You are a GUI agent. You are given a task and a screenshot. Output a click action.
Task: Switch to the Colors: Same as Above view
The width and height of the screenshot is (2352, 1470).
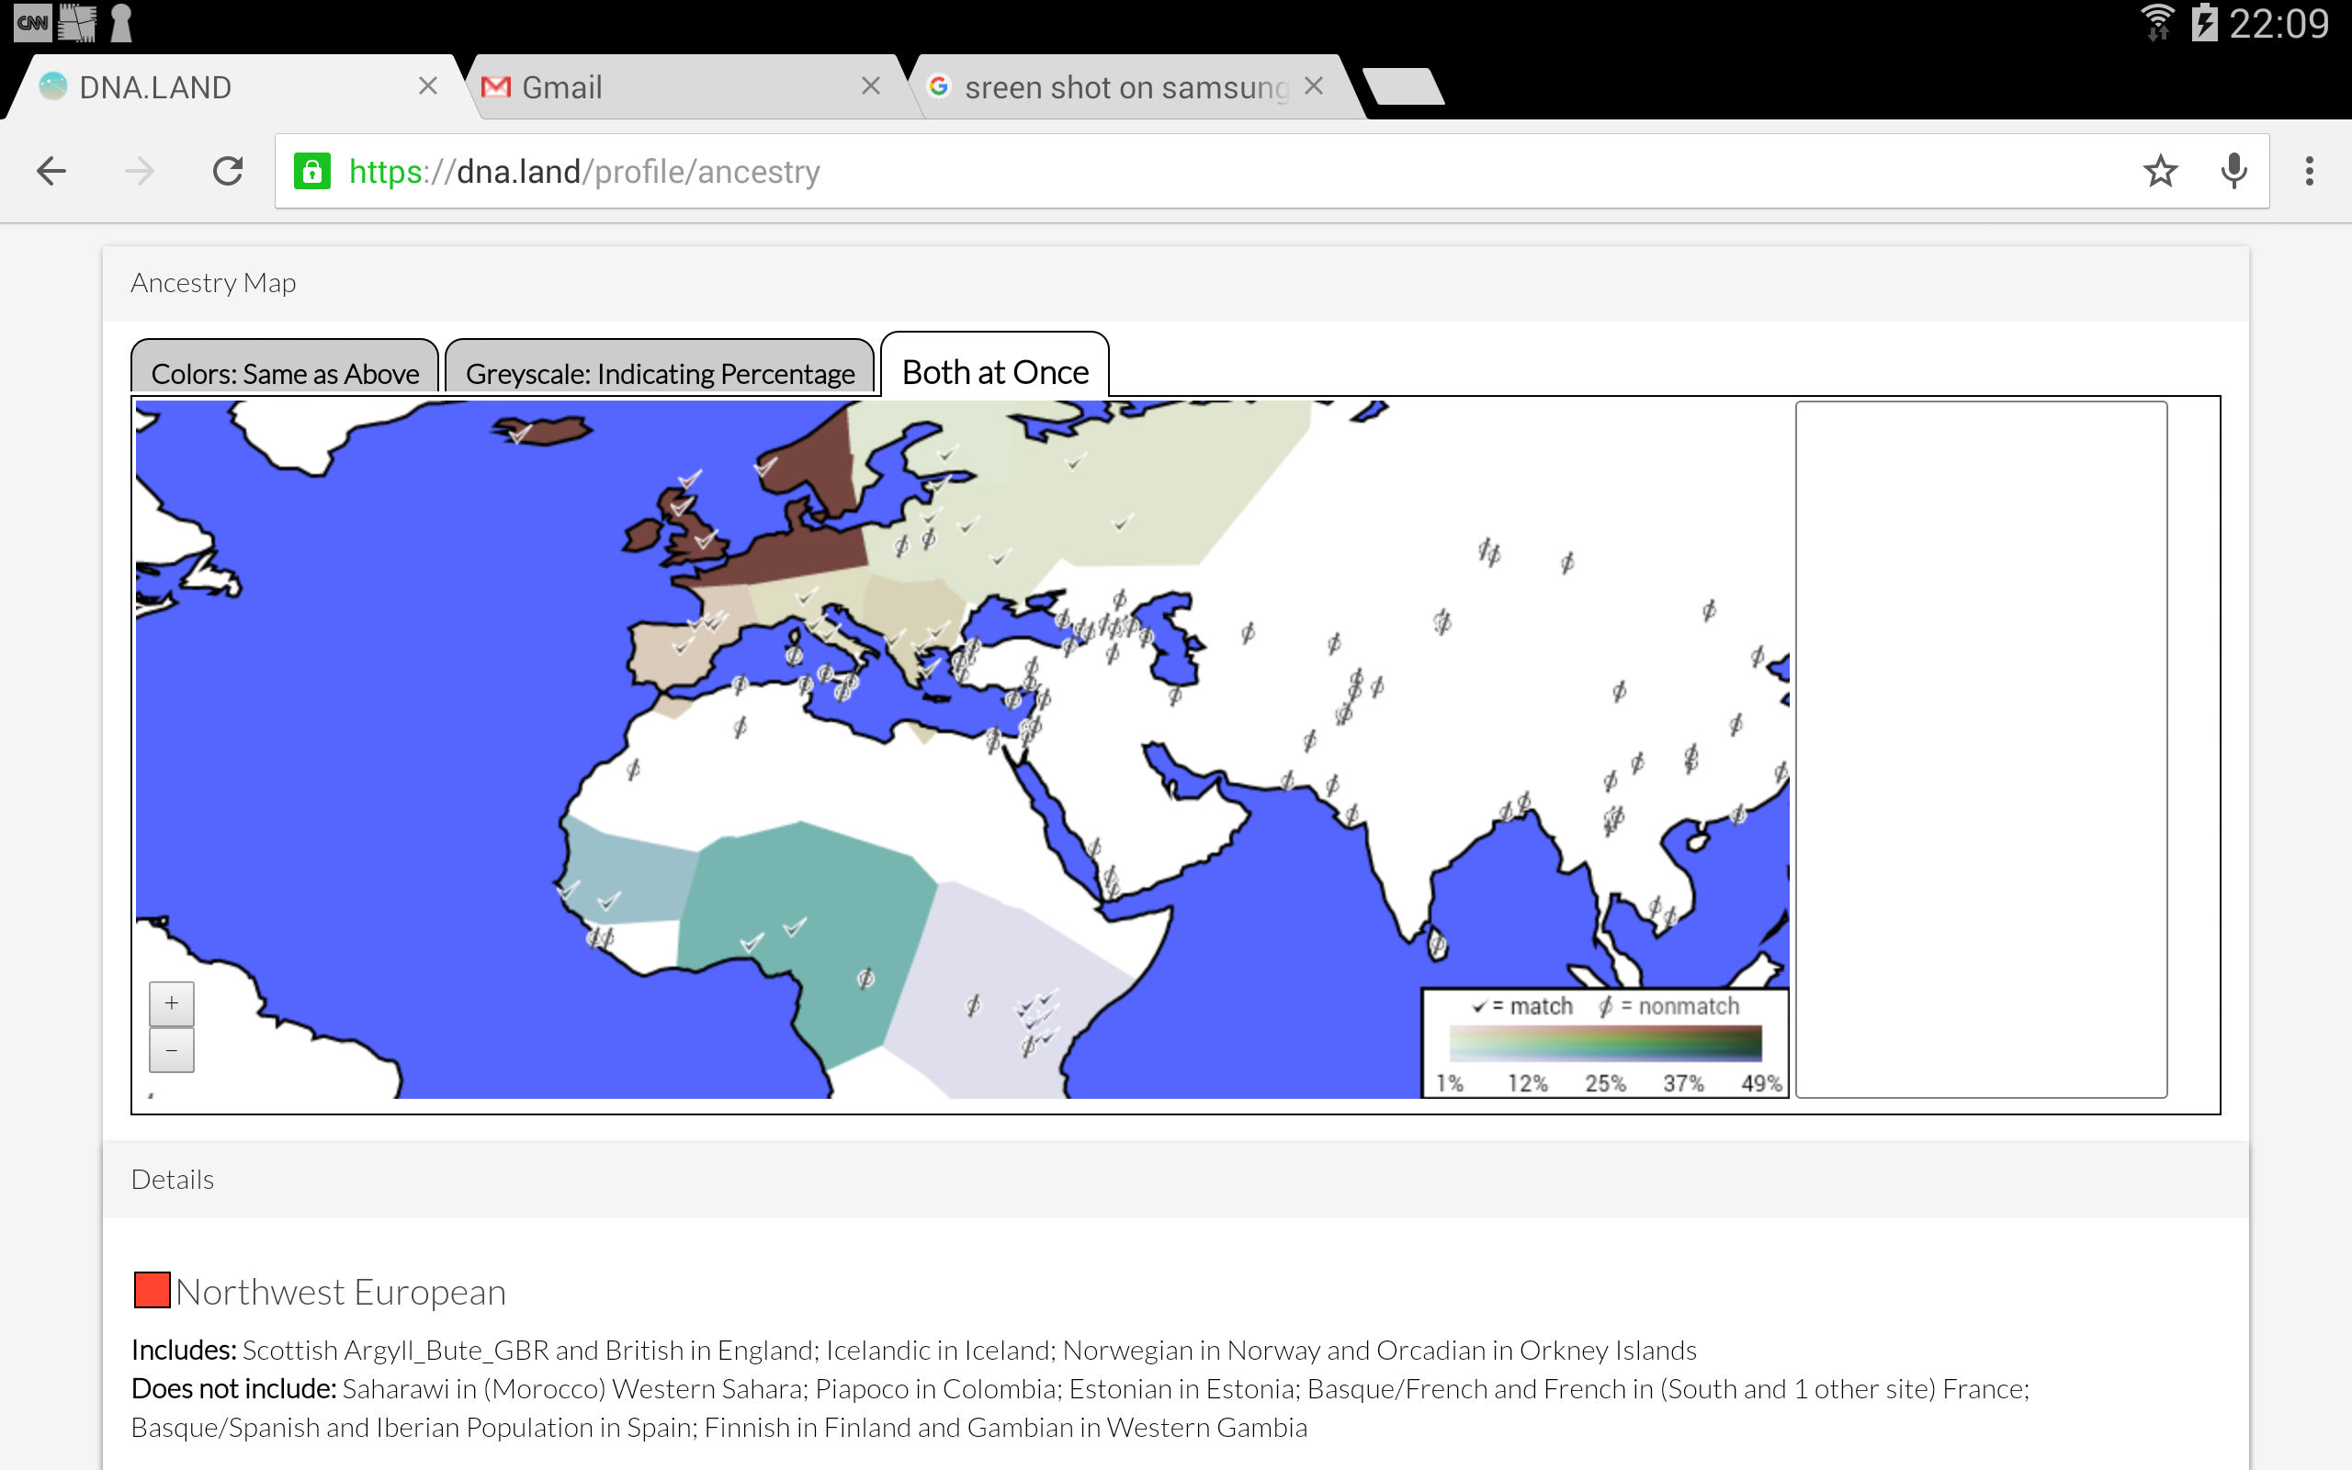point(285,372)
